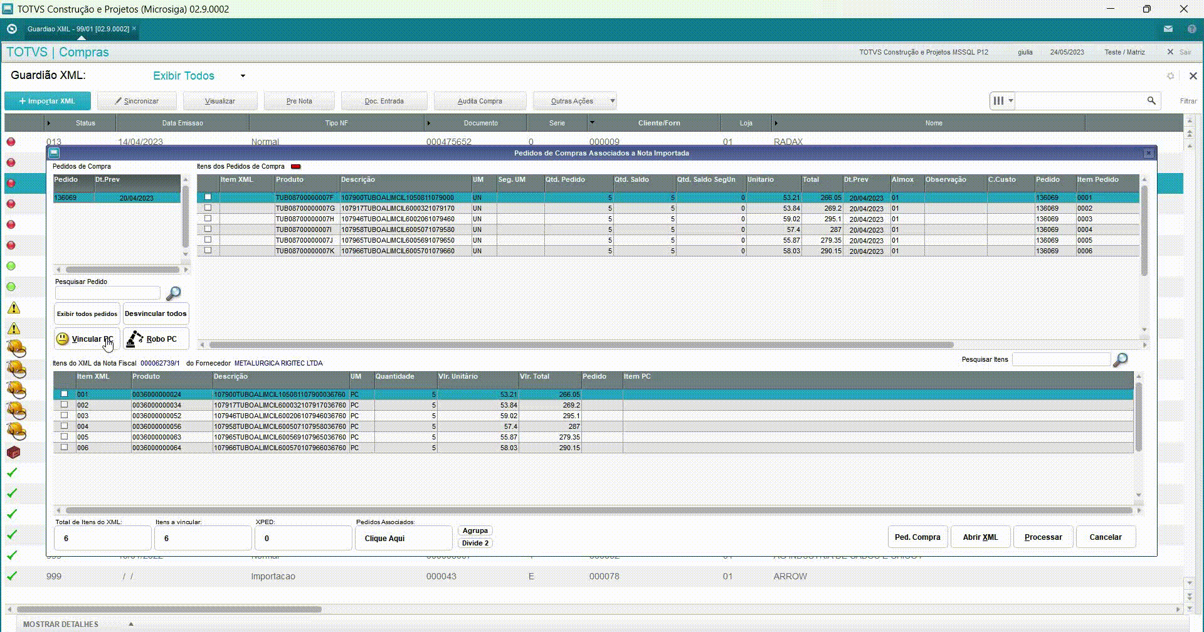
Task: Click the Filtrar label at the top right
Action: pyautogui.click(x=1188, y=101)
